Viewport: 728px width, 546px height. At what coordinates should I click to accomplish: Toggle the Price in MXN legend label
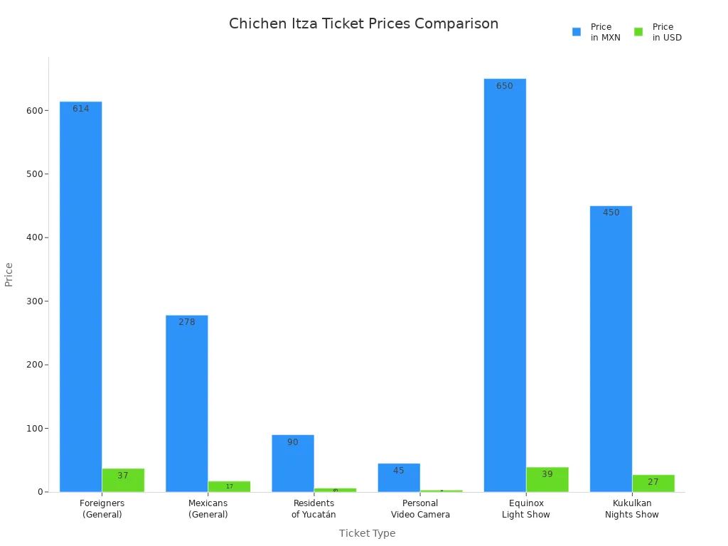605,32
